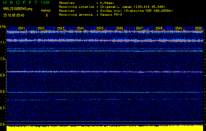Click the 0550 time marker
The height and width of the screenshot is (131, 206).
click(x=198, y=28)
